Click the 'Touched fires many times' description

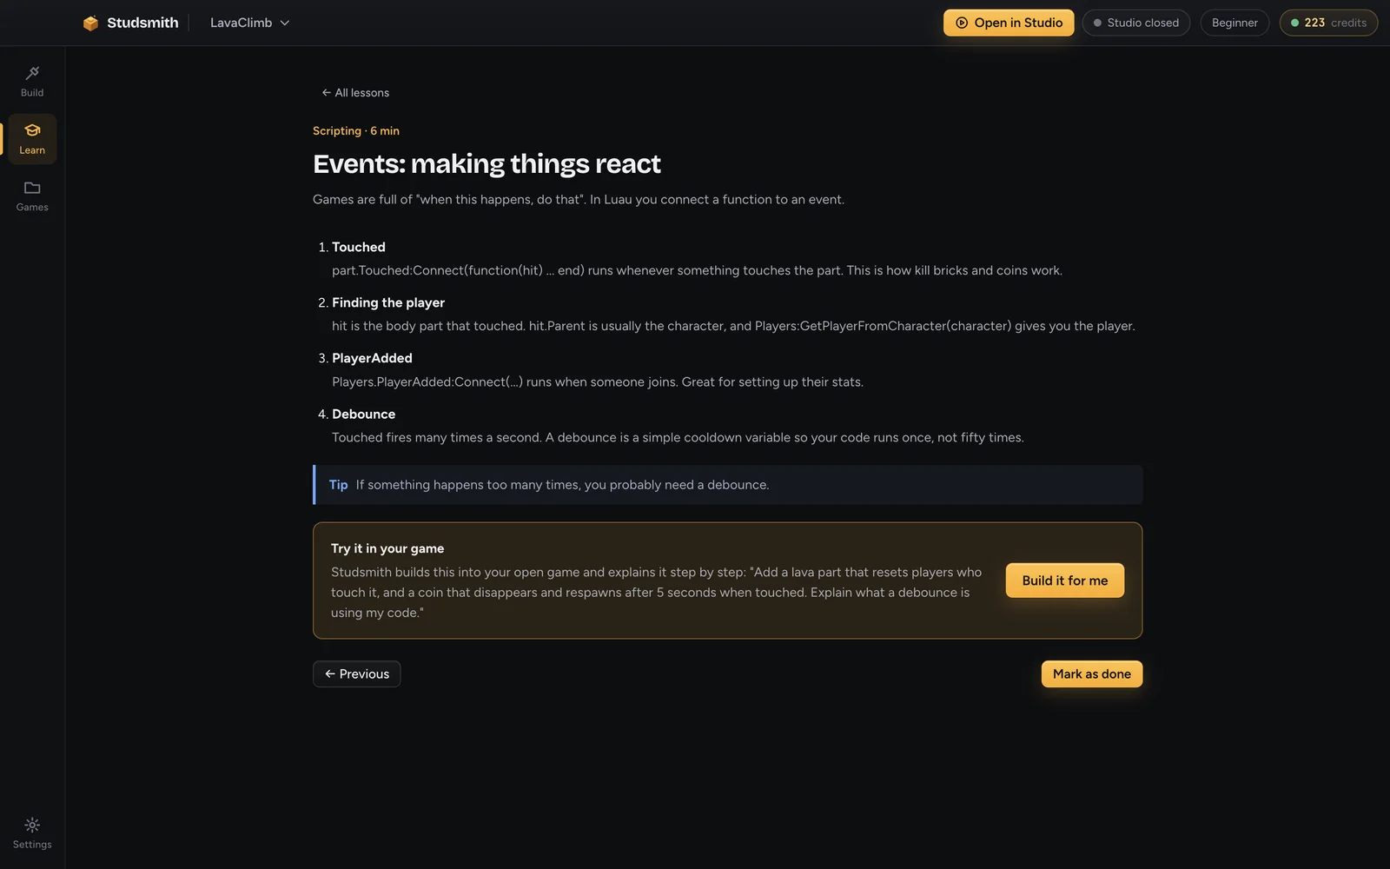tap(678, 438)
